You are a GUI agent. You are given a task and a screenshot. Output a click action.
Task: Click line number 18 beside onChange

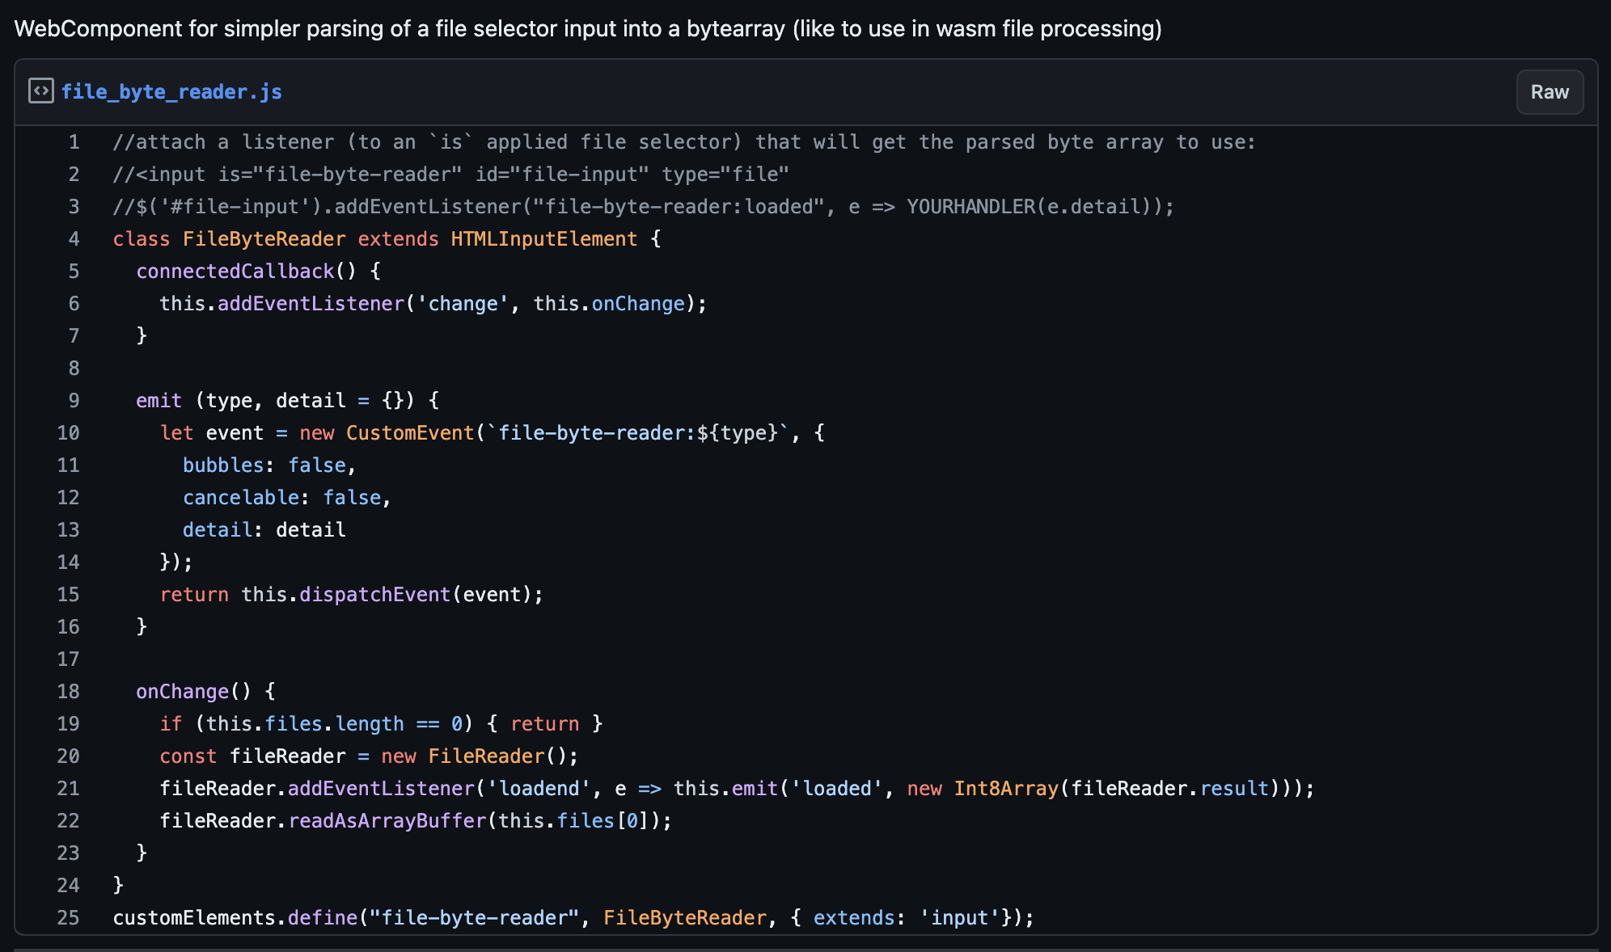point(69,692)
